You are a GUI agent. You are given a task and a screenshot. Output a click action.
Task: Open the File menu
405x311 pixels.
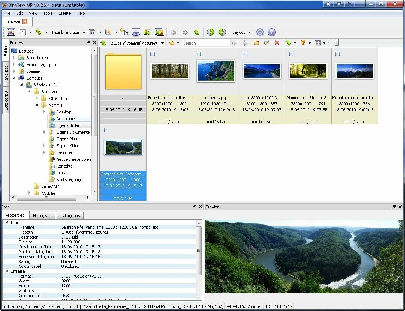point(7,13)
